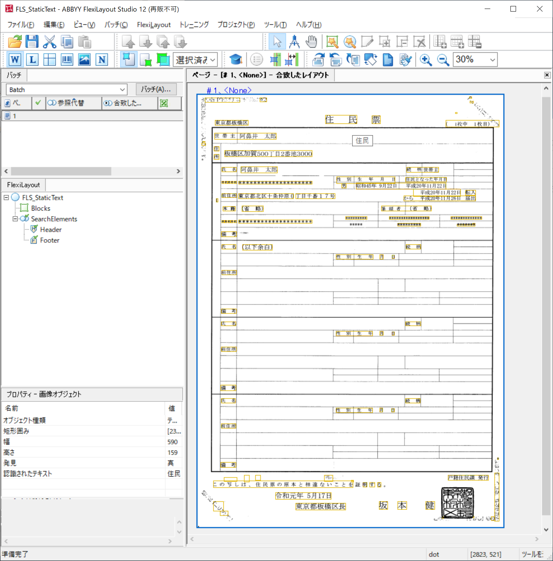Select the Header search element

tap(51, 230)
